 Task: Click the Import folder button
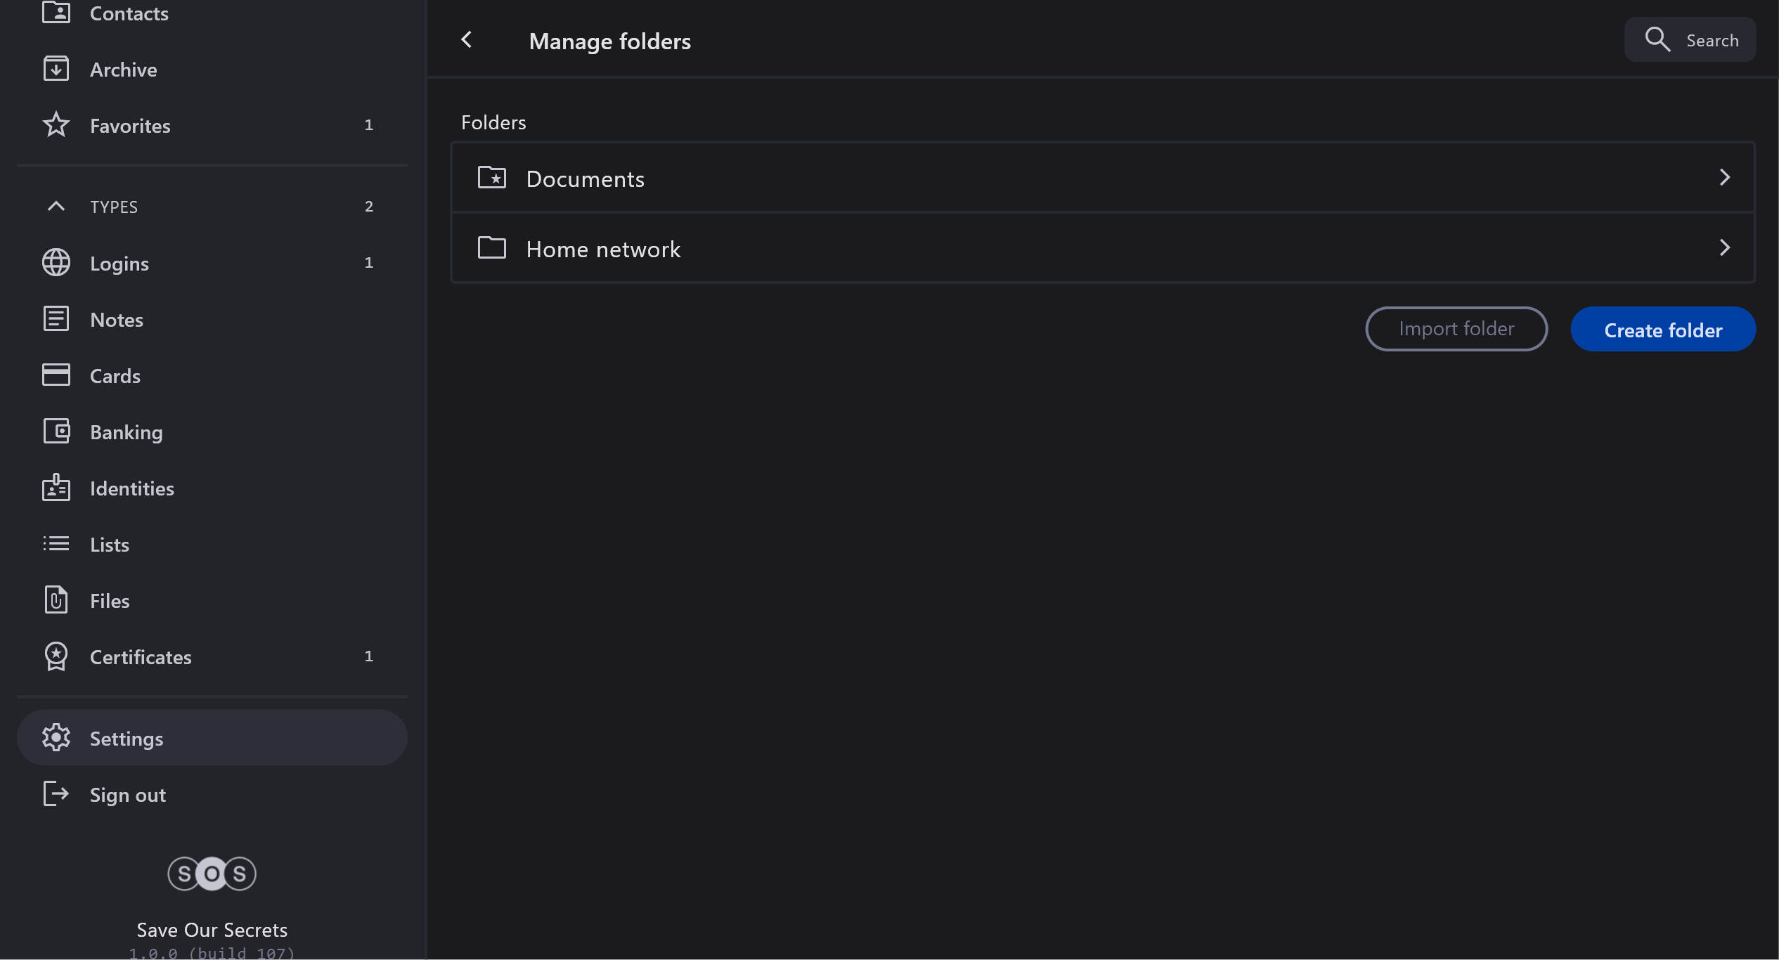click(1456, 329)
